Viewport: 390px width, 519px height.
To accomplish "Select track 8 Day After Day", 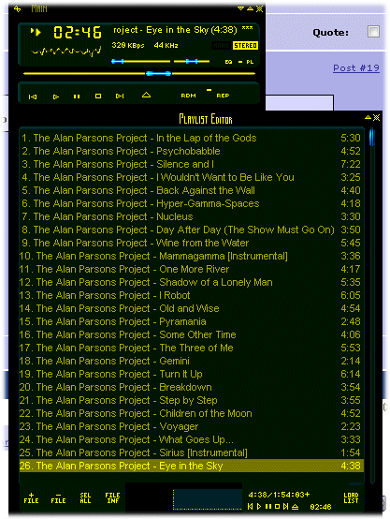I will pos(192,230).
